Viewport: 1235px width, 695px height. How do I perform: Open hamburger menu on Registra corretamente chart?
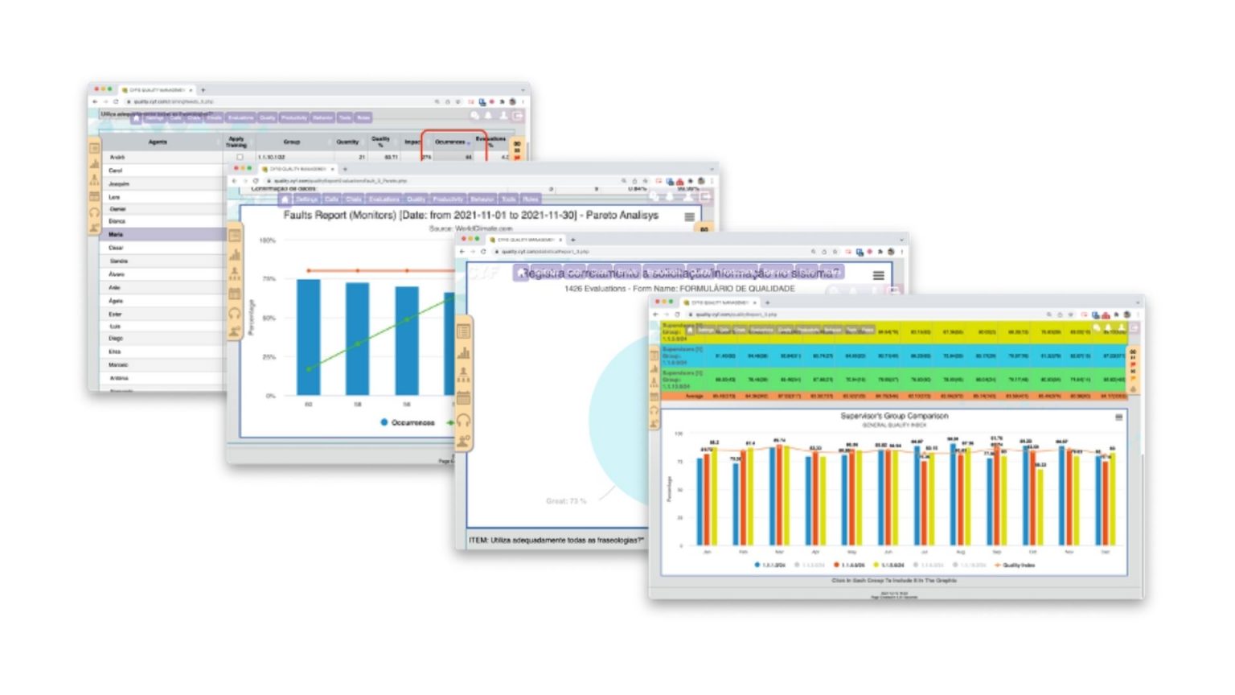(x=878, y=275)
